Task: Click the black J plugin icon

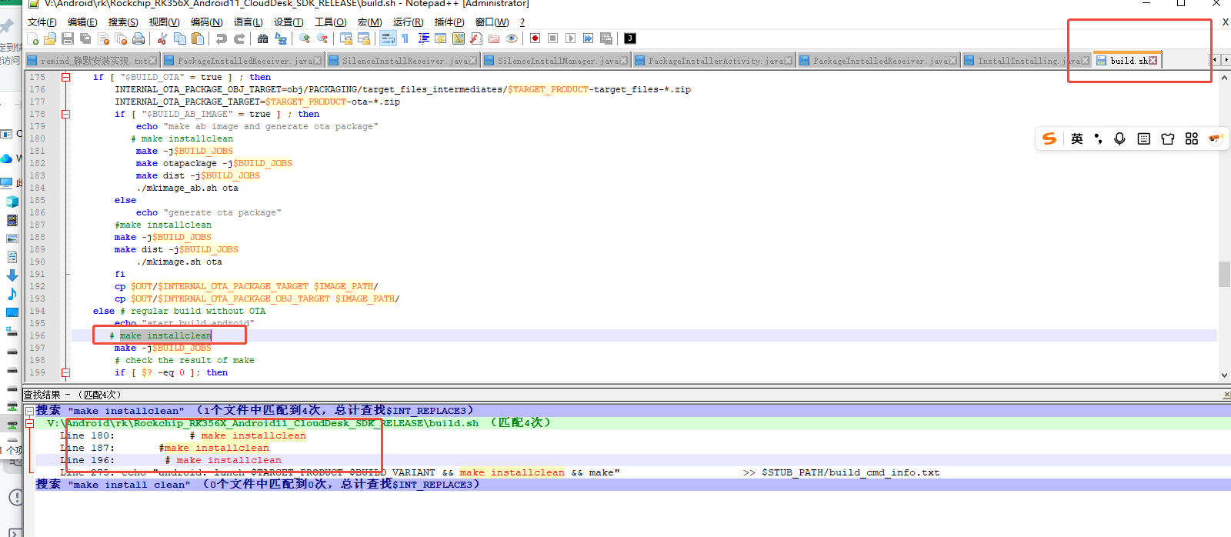Action: [x=629, y=38]
